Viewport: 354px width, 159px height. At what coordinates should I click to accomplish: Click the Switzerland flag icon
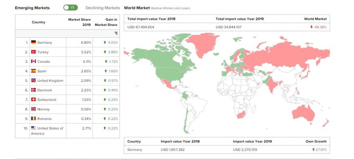[x=34, y=99]
